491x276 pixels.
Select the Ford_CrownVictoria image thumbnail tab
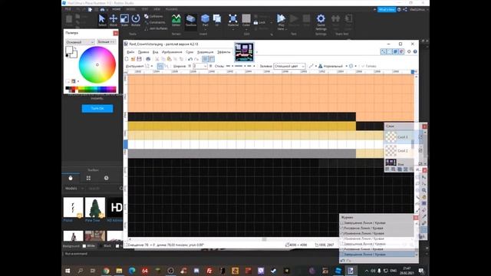tap(244, 52)
